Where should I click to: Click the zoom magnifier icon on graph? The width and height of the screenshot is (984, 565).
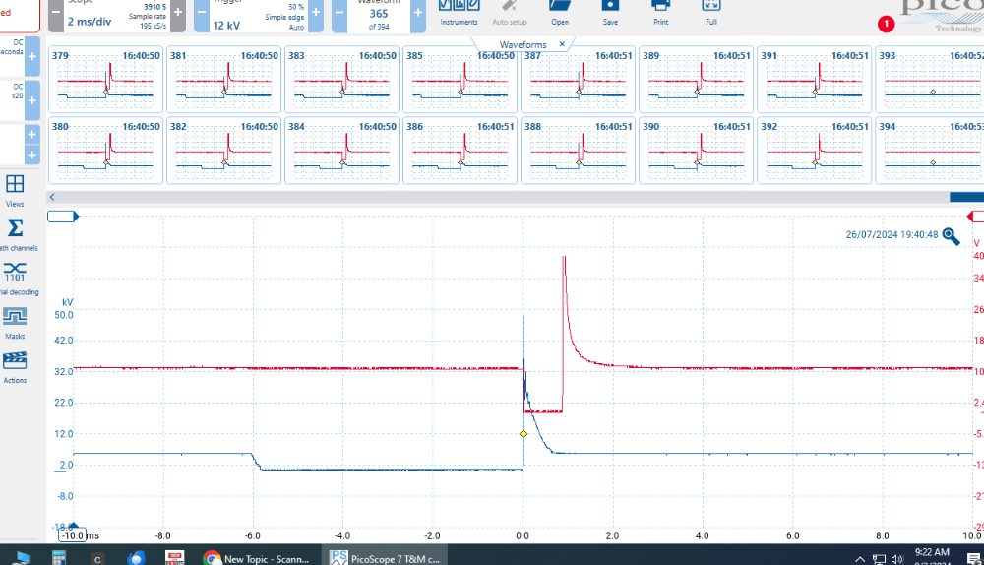(951, 235)
